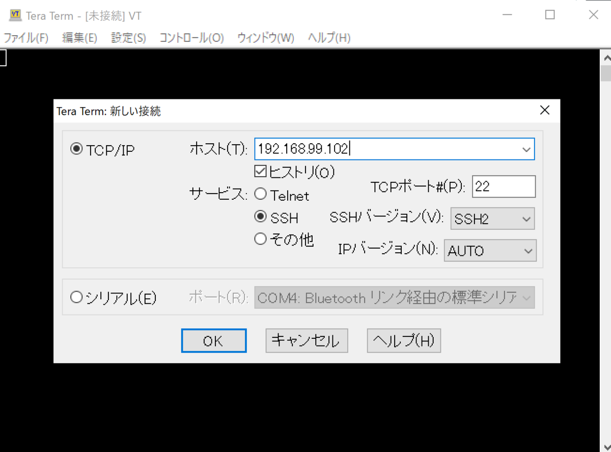This screenshot has height=452, width=611.
Task: Open the 設定(S) menu
Action: pos(128,38)
